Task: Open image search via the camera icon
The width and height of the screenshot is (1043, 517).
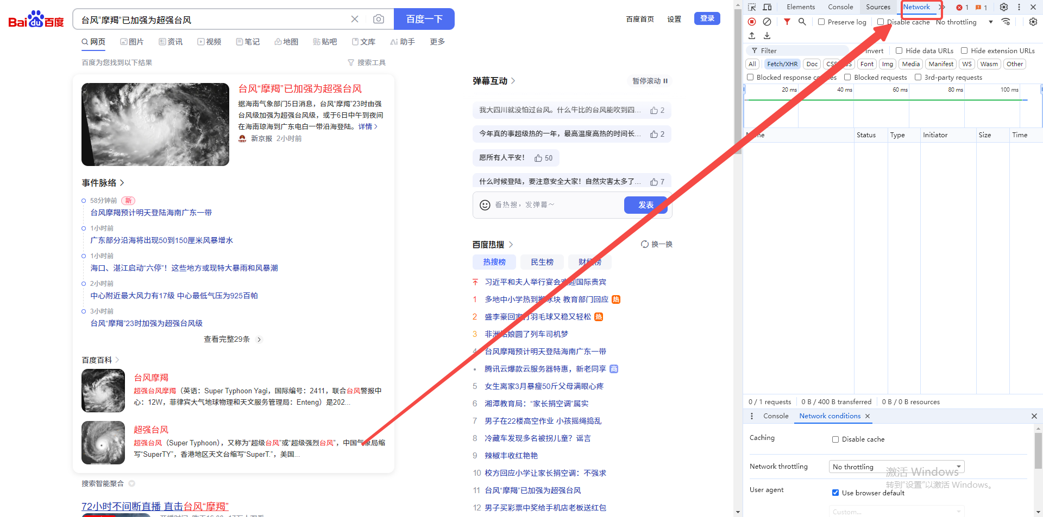Action: (379, 19)
